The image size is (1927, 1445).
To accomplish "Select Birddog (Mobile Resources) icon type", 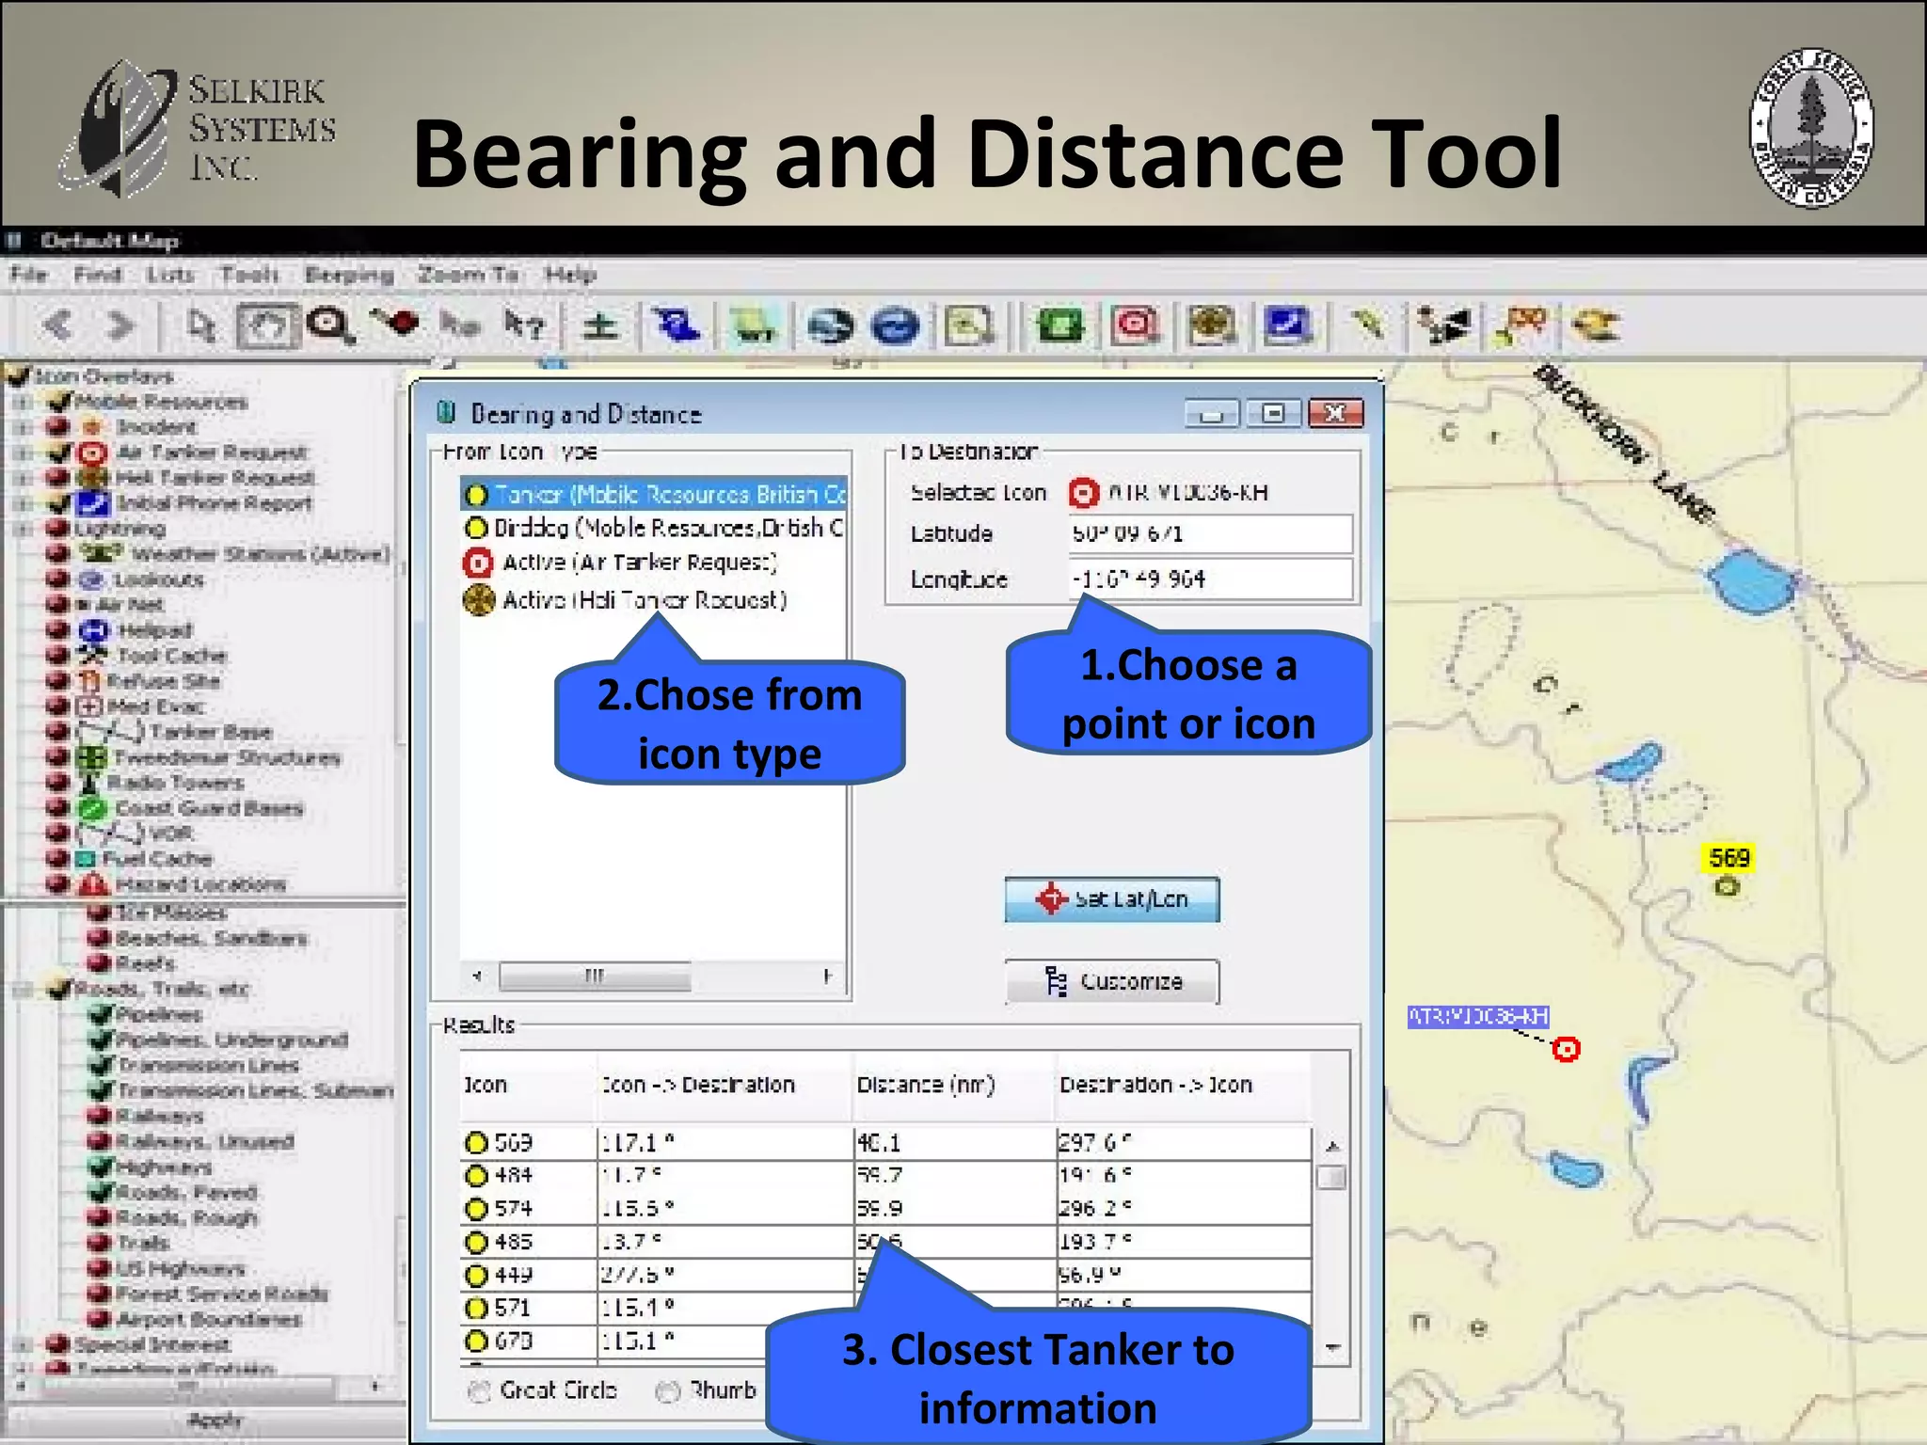I will coord(655,528).
